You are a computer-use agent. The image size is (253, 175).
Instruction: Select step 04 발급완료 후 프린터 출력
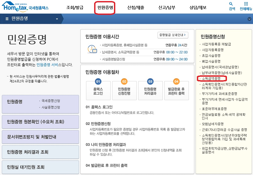[176, 90]
